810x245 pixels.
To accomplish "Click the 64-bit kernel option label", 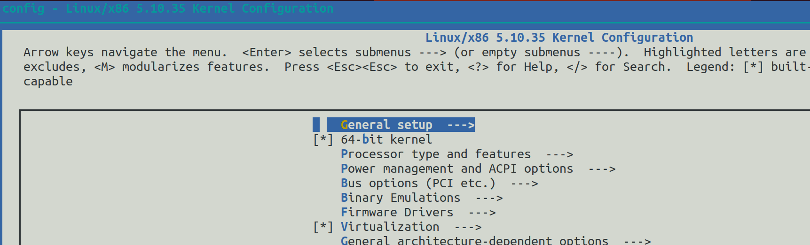I will [386, 139].
